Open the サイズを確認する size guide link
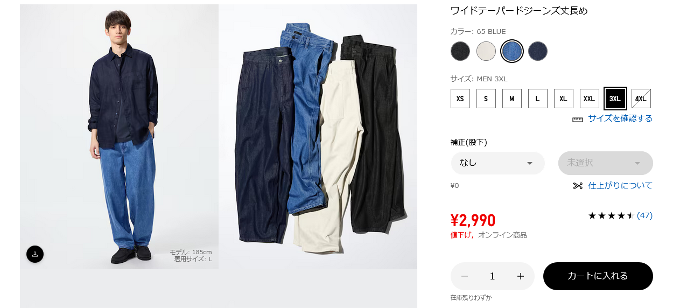Viewport: 673px width, 308px height. 620,118
